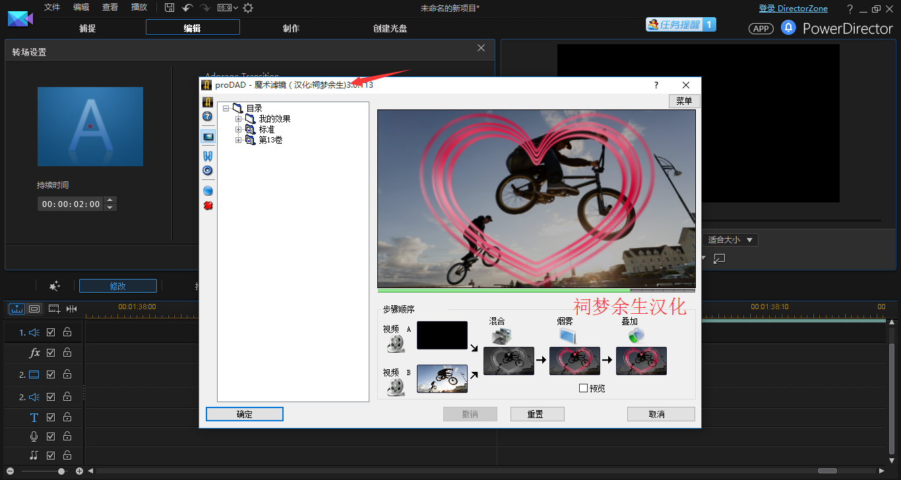Select the preview picture sidebar icon

click(208, 136)
